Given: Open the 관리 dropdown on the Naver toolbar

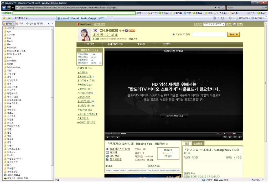Looking at the screenshot, I should click(255, 13).
